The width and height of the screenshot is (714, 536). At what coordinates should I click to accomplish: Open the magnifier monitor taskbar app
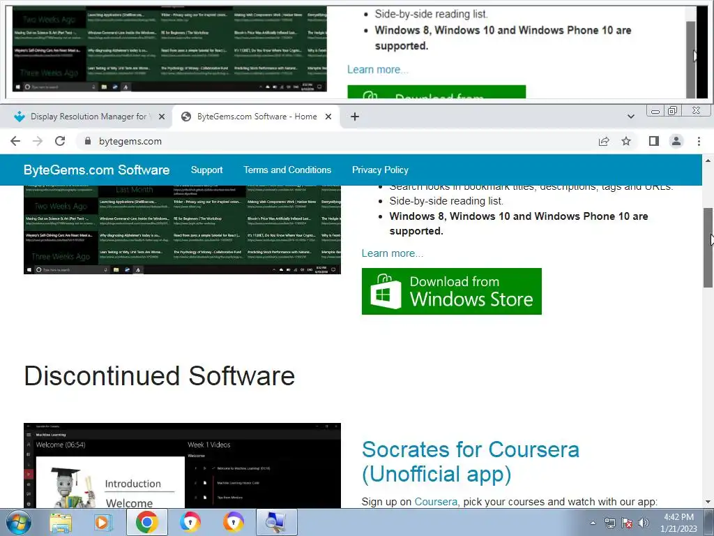point(276,522)
